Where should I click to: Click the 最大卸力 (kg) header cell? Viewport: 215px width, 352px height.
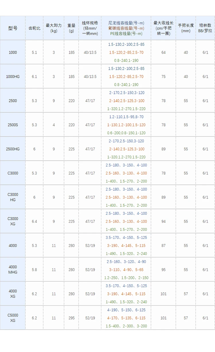click(x=54, y=28)
